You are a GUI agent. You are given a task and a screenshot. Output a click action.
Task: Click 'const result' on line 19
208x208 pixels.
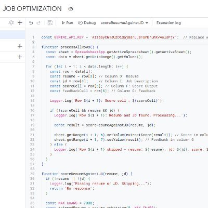click(67, 125)
